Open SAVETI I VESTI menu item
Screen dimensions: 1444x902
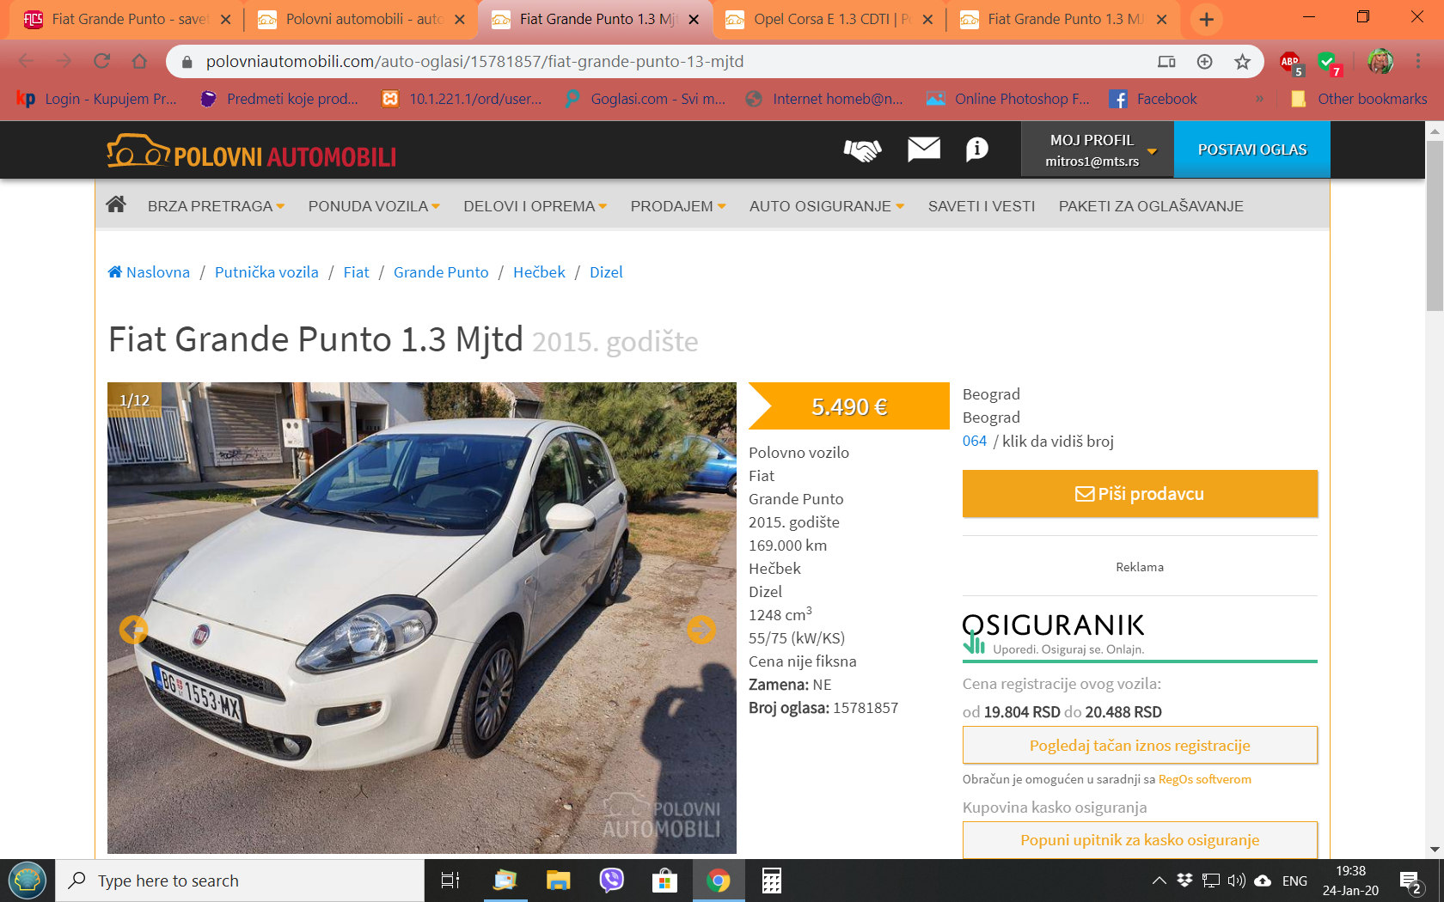[x=982, y=206]
